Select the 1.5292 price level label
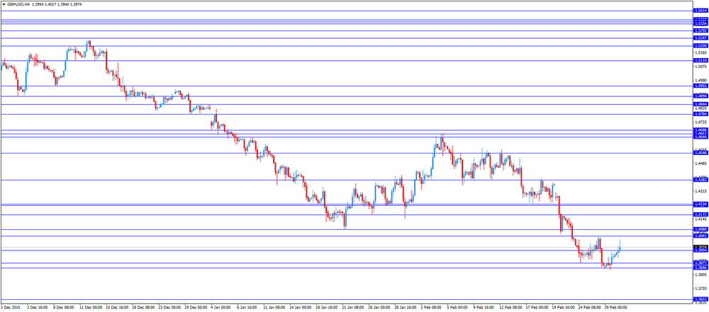 [x=700, y=30]
